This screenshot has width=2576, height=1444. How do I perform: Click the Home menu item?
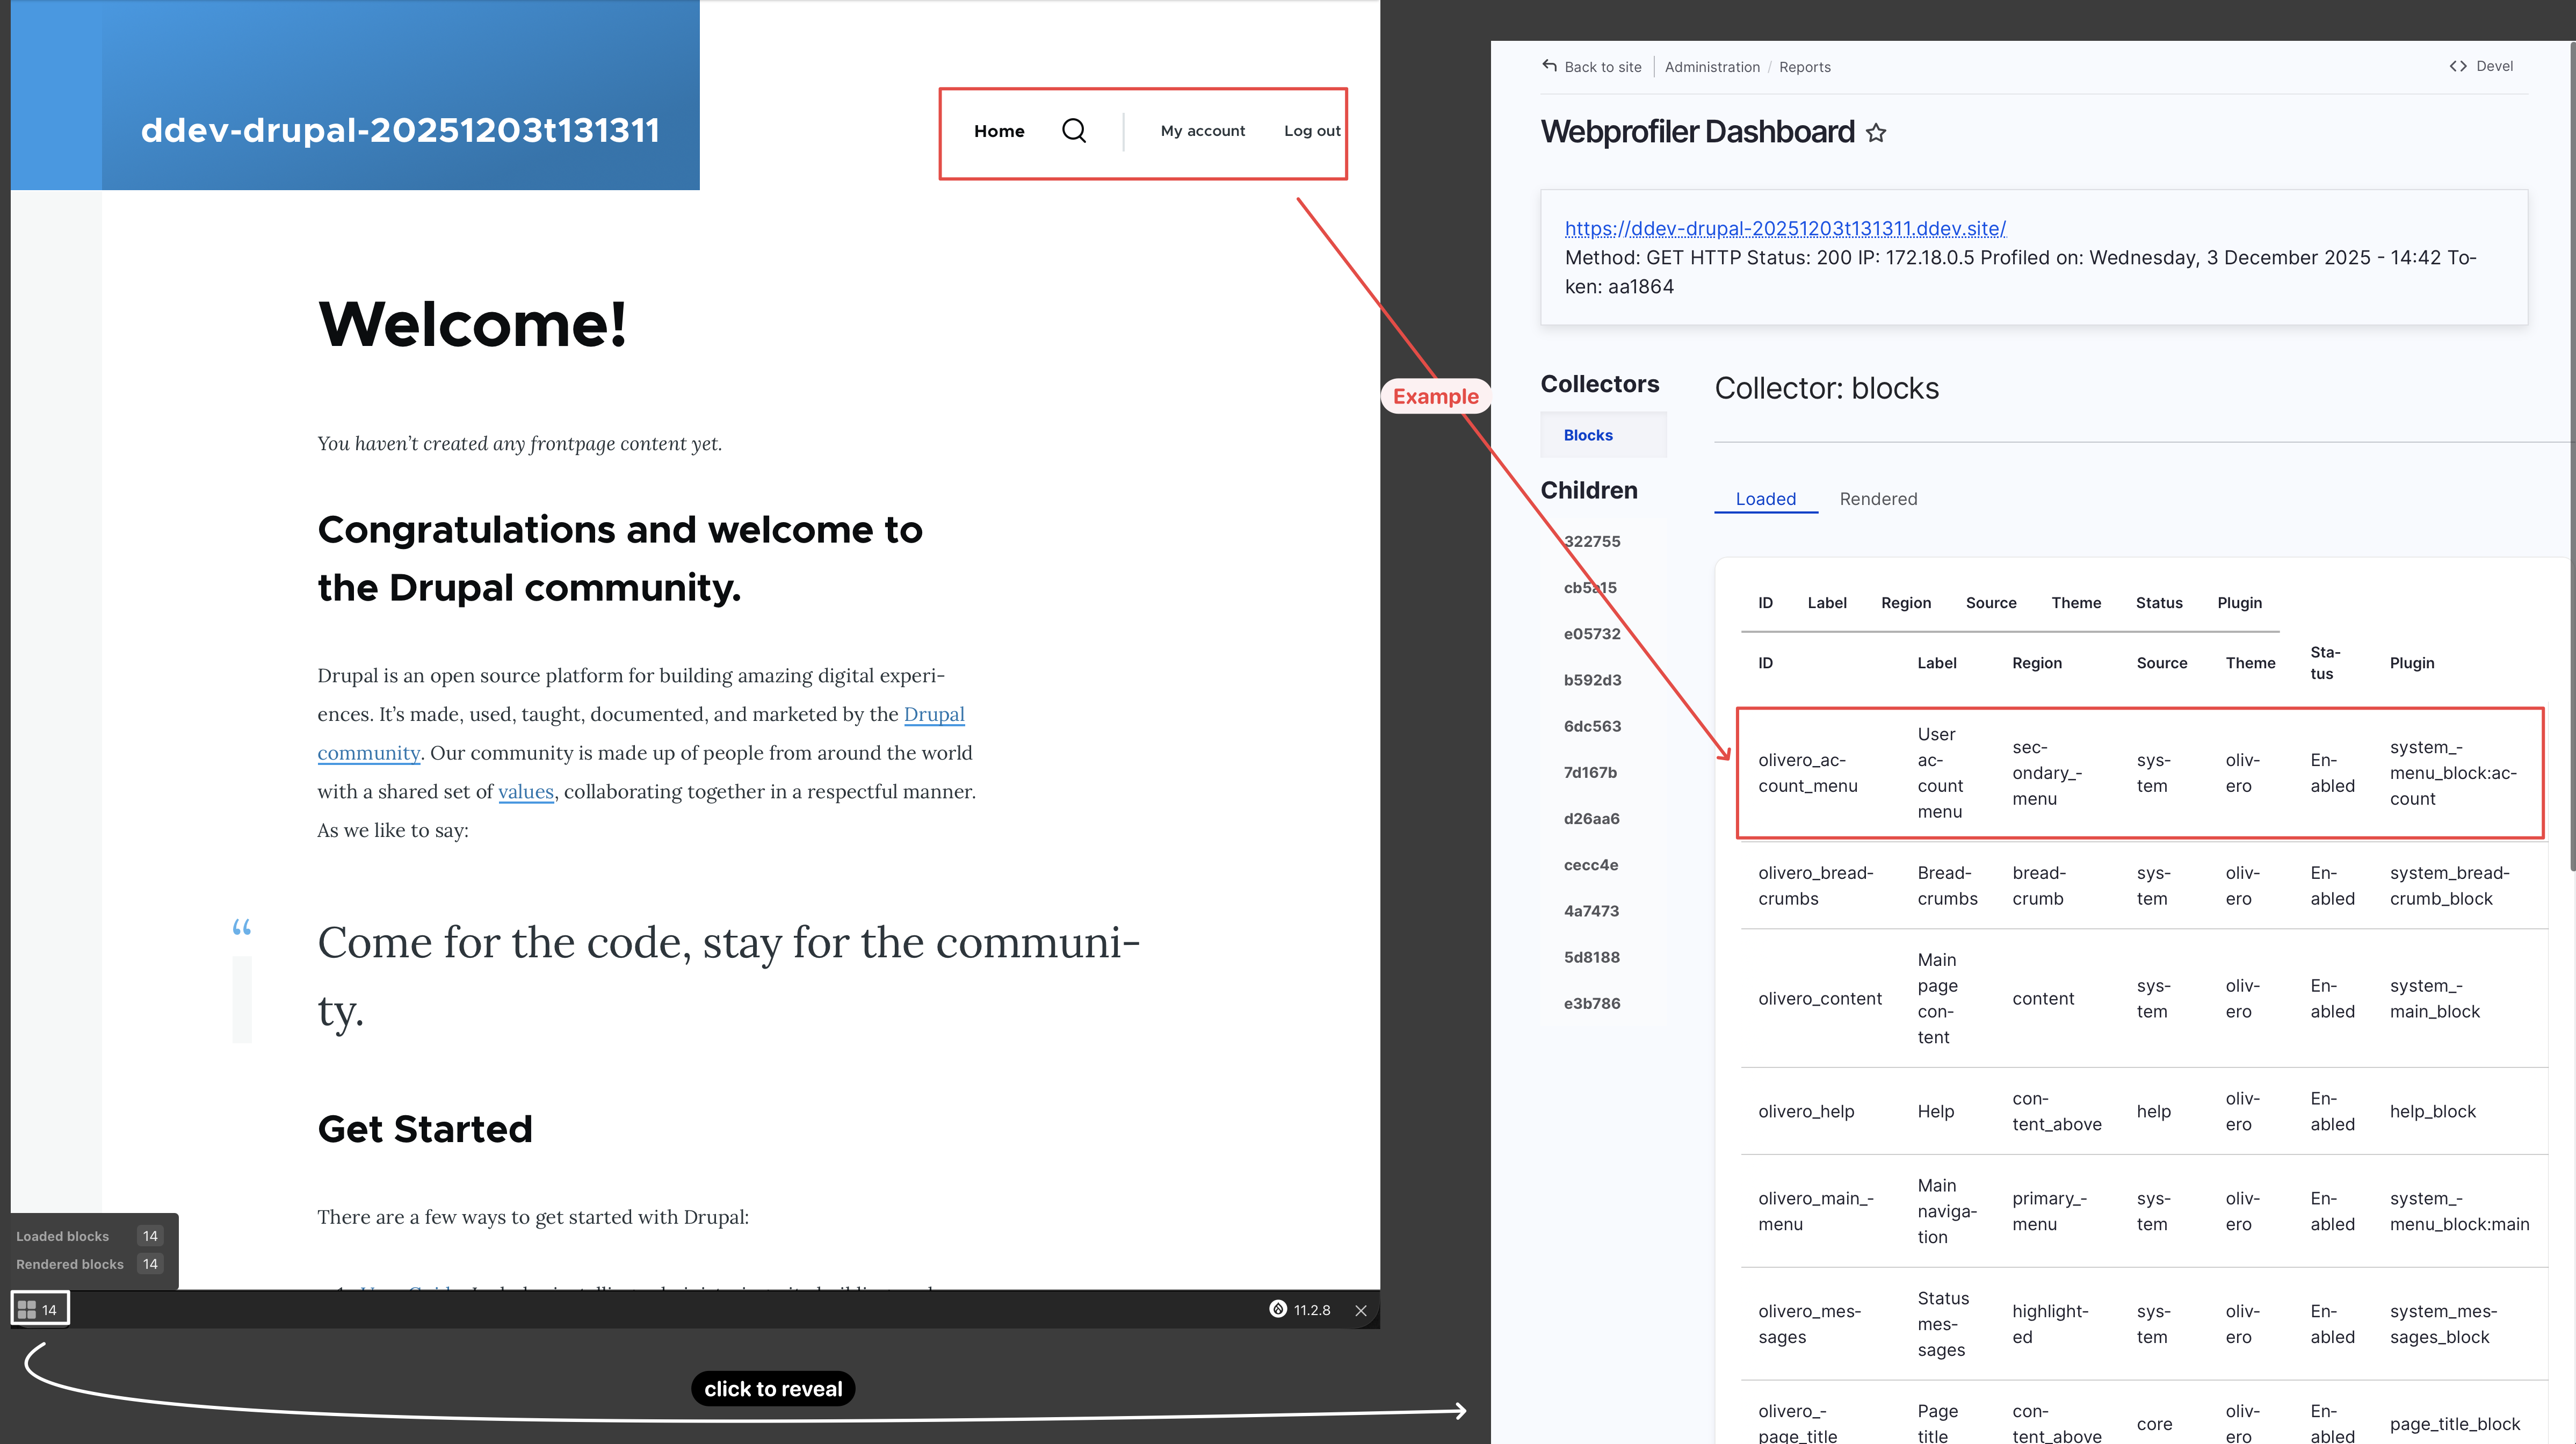point(998,131)
